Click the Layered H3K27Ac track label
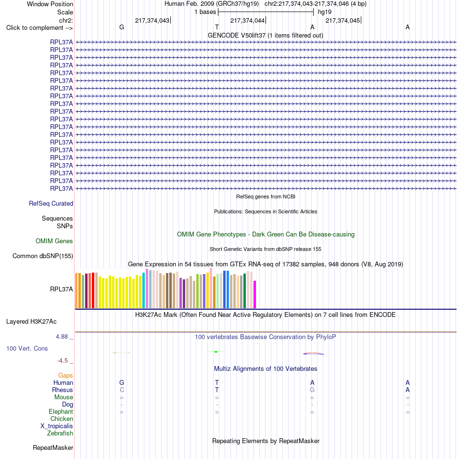The height and width of the screenshot is (459, 457). (31, 322)
